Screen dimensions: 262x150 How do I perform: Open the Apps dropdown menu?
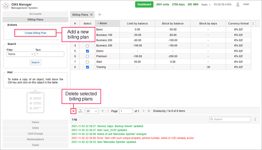(x=206, y=5)
